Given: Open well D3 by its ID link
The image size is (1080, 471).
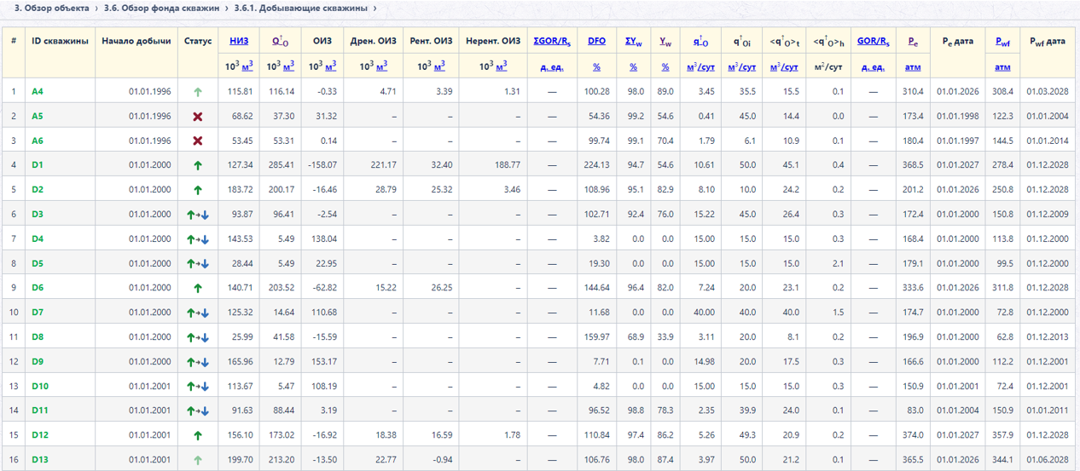Looking at the screenshot, I should (38, 215).
